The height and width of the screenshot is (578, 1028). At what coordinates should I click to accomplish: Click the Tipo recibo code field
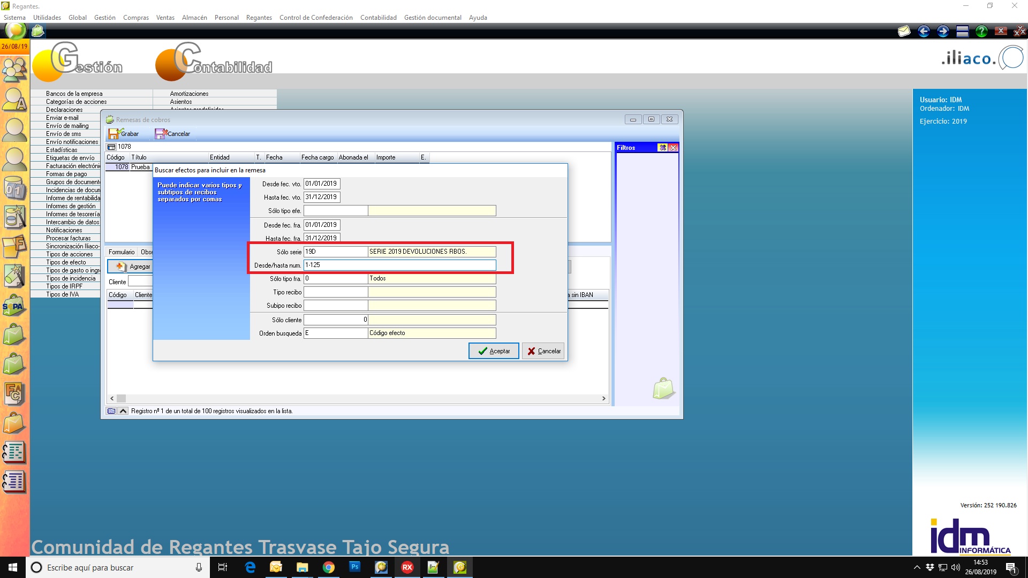click(336, 292)
